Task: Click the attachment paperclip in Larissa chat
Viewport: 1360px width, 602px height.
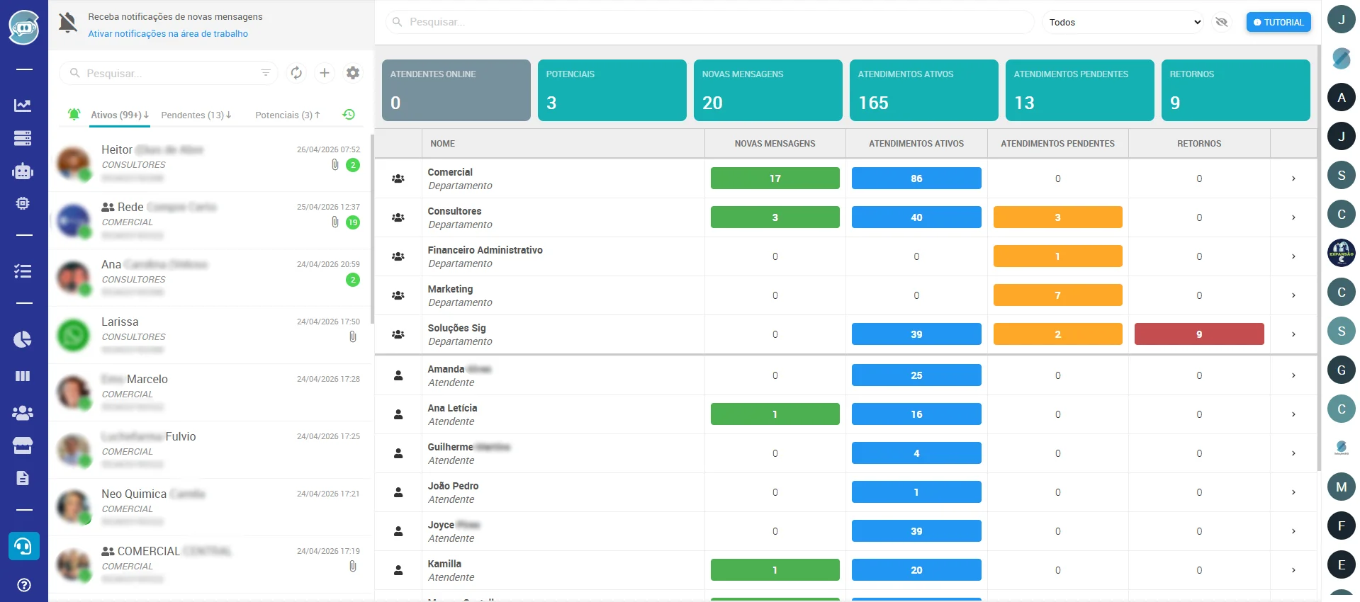Action: click(x=353, y=337)
